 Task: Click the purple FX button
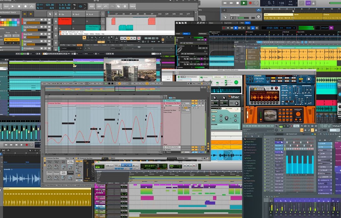tap(331, 28)
